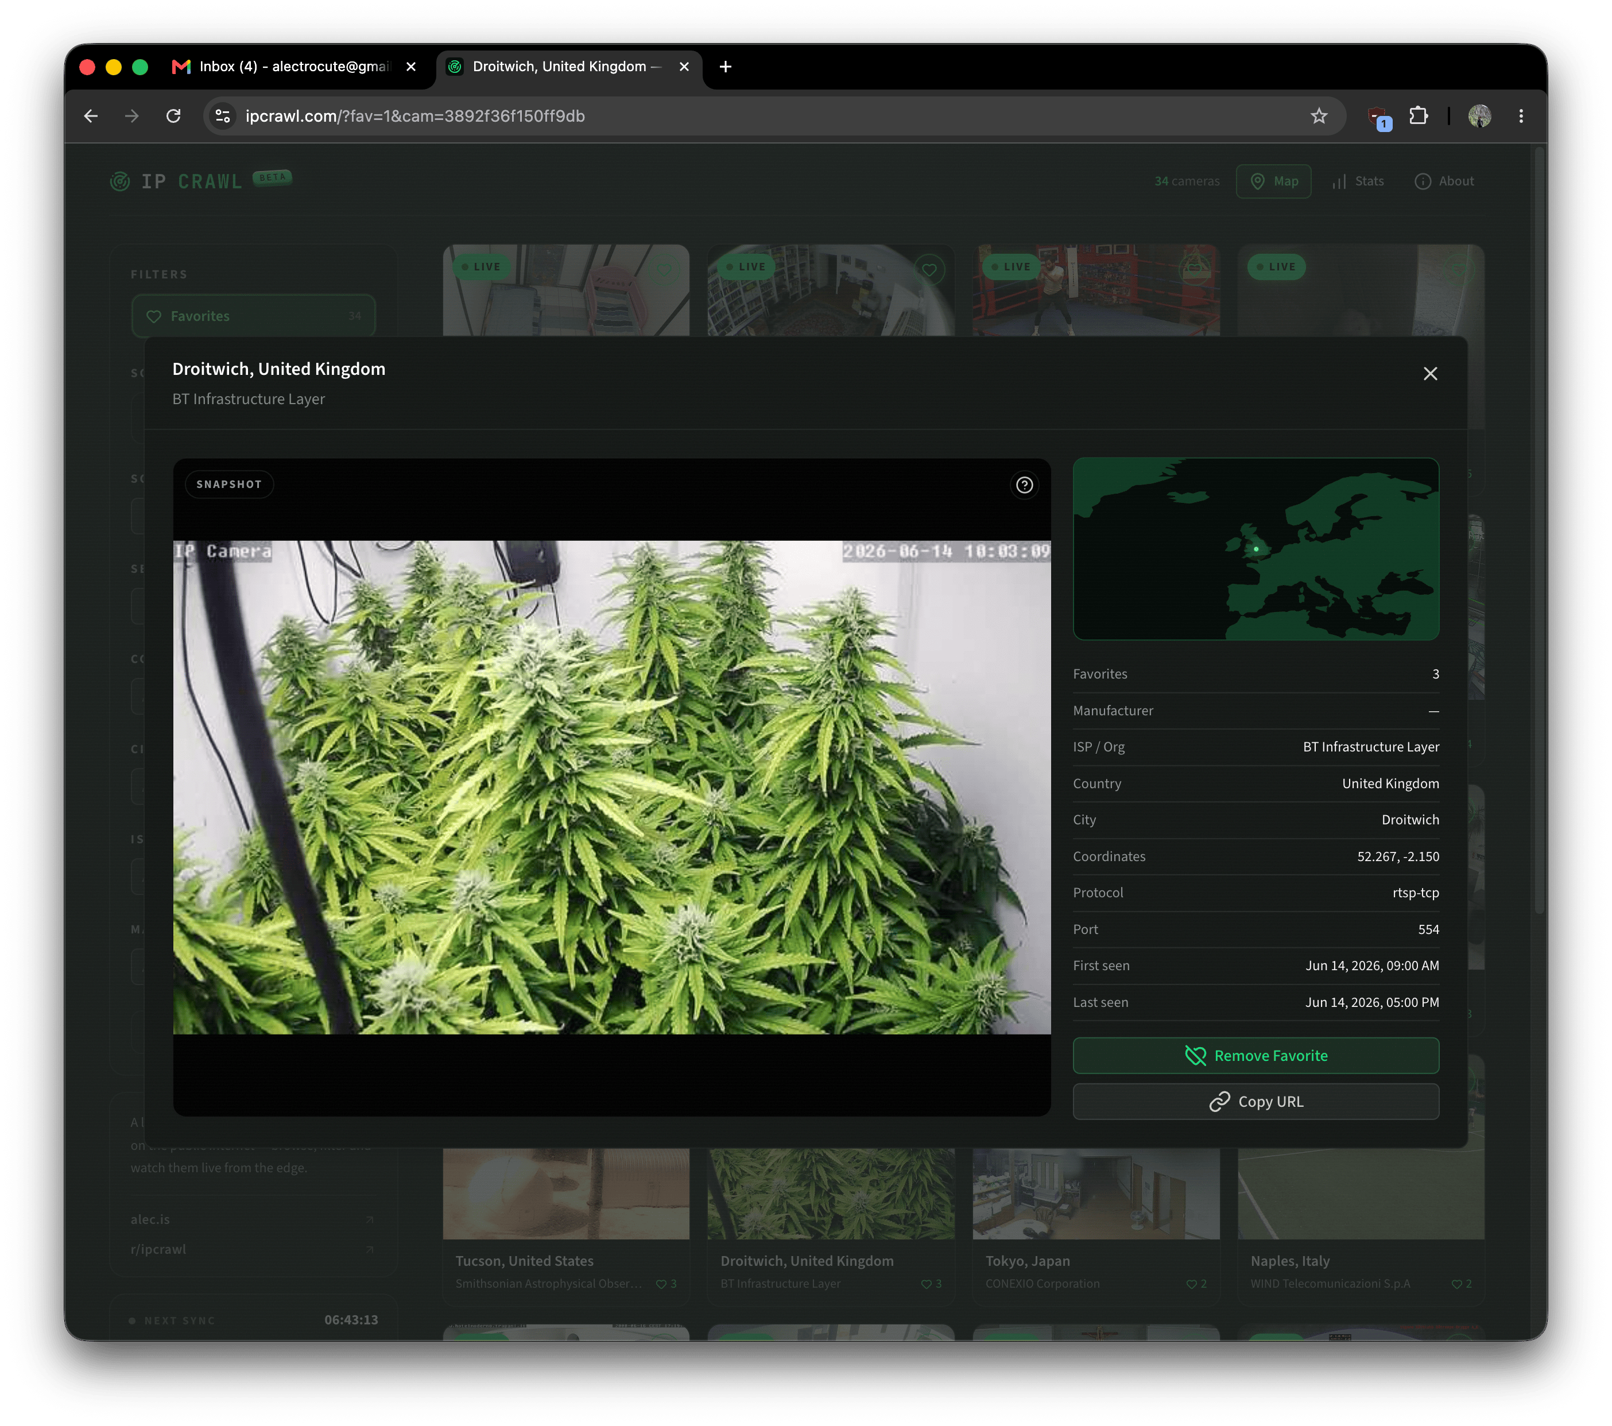Click the camera snapshot image
The height and width of the screenshot is (1426, 1612).
point(612,787)
